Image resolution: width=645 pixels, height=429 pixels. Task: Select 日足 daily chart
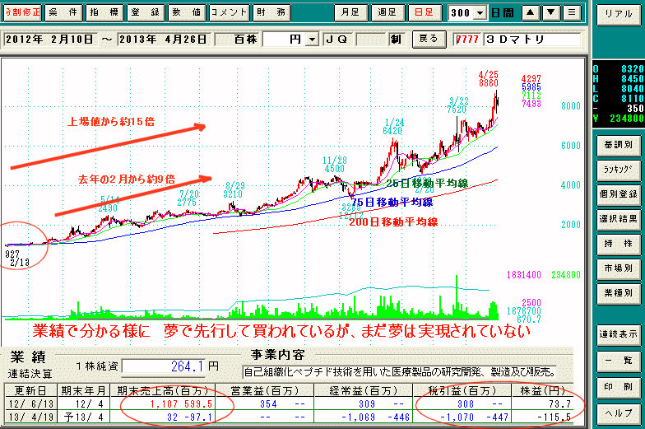point(425,13)
